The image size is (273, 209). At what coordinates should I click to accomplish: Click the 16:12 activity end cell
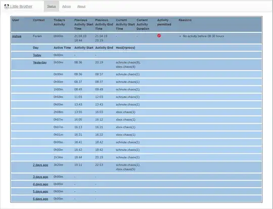tap(99, 119)
